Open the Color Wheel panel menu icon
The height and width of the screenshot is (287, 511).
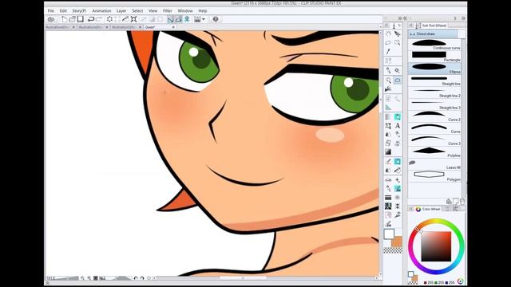pos(411,209)
